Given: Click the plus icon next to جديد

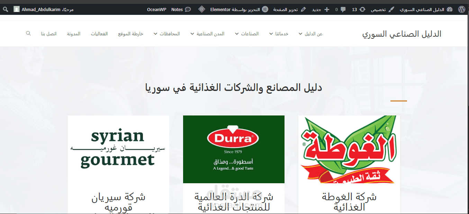Looking at the screenshot, I should (x=326, y=9).
